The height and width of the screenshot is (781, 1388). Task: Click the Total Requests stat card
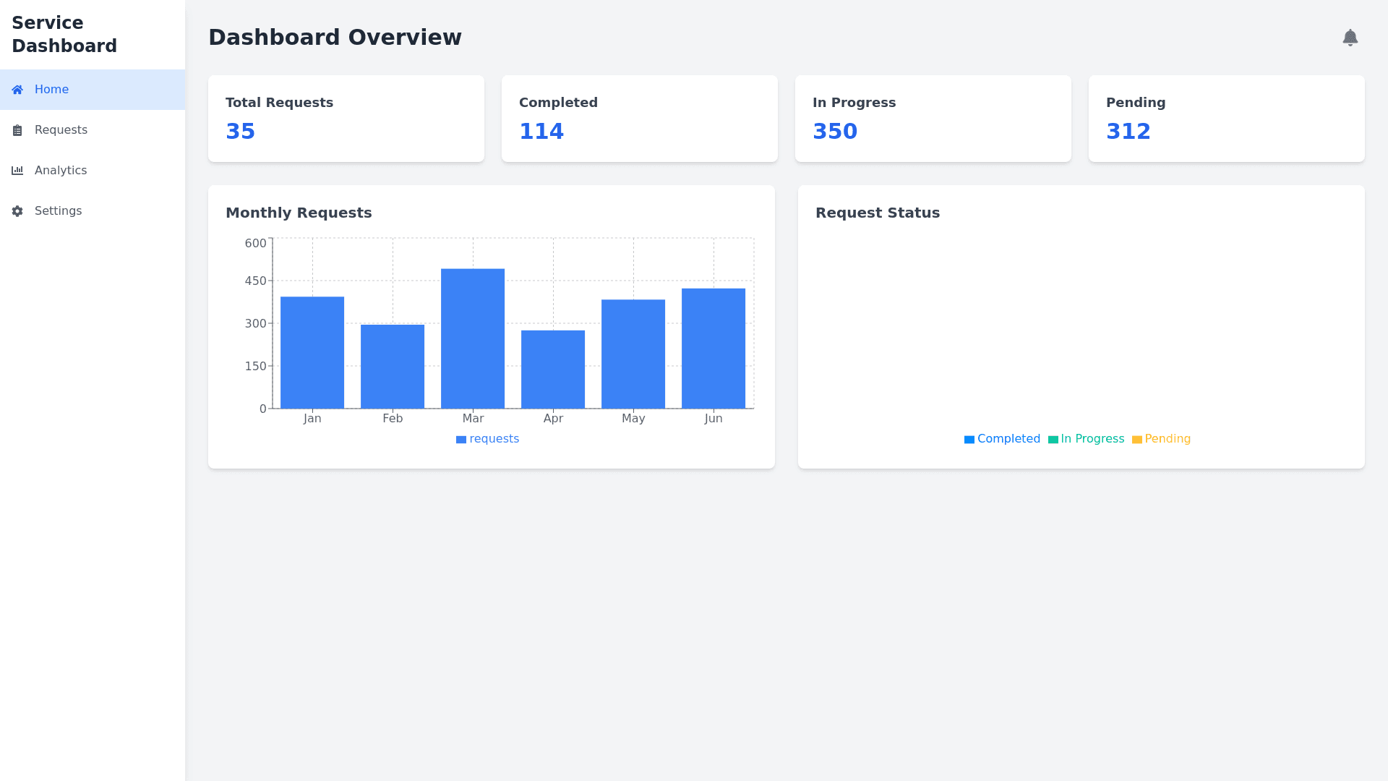346,119
